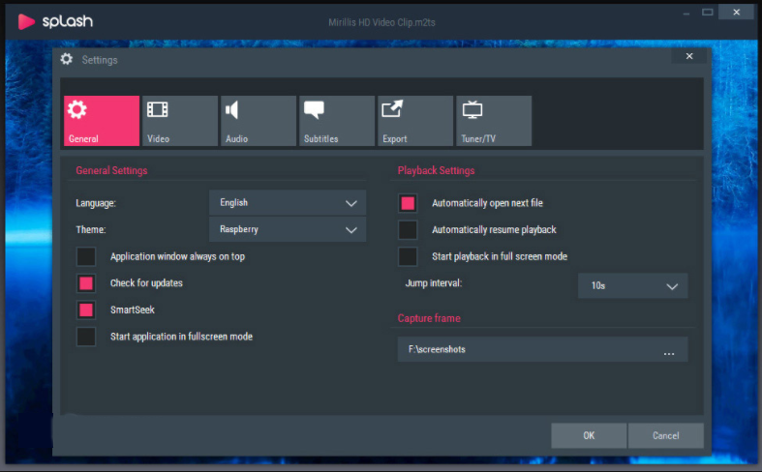Disable the SmartSeek checkbox
The image size is (762, 472).
[86, 310]
